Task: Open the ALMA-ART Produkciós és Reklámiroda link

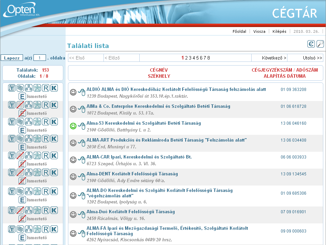Action: [x=166, y=140]
